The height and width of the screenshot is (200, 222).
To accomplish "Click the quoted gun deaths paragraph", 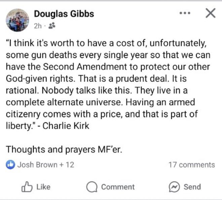I will click(108, 85).
